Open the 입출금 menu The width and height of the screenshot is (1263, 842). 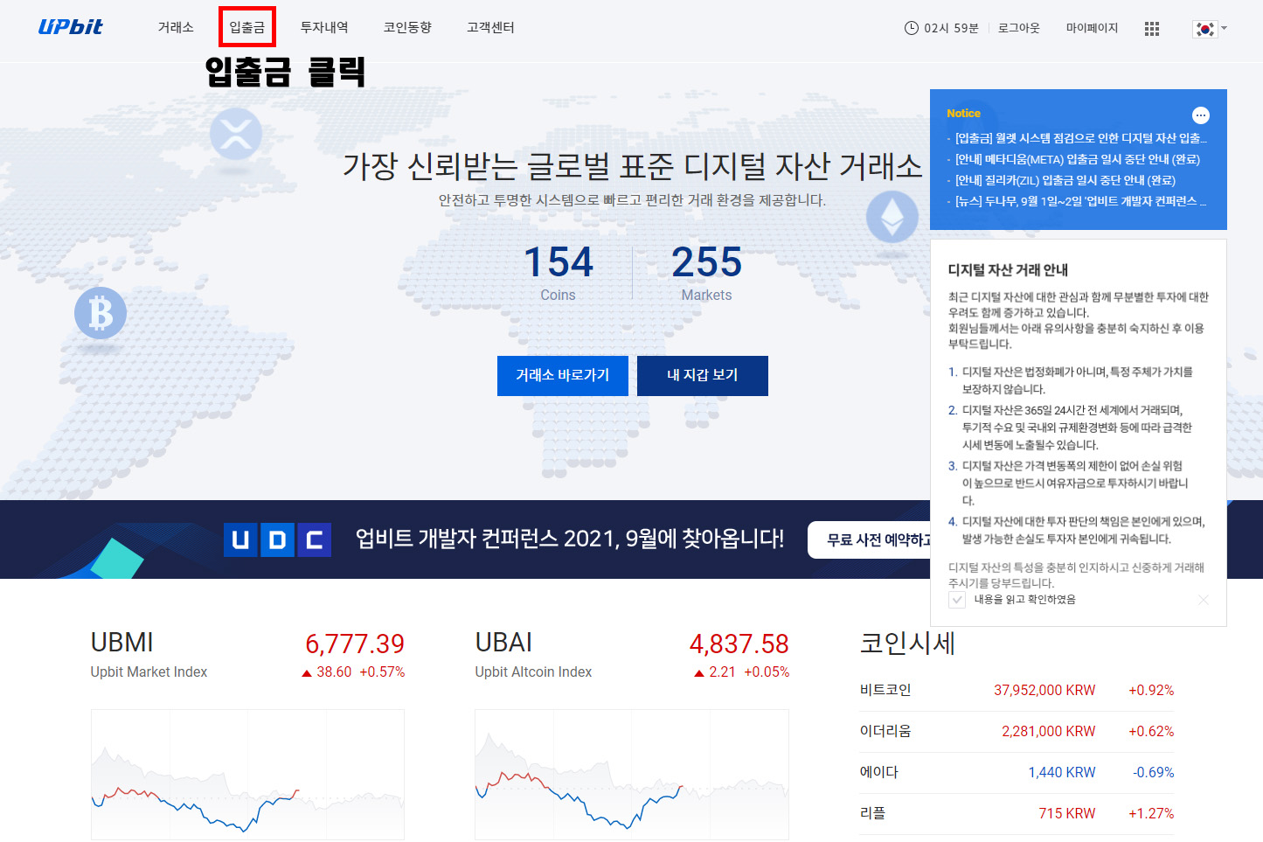click(247, 27)
